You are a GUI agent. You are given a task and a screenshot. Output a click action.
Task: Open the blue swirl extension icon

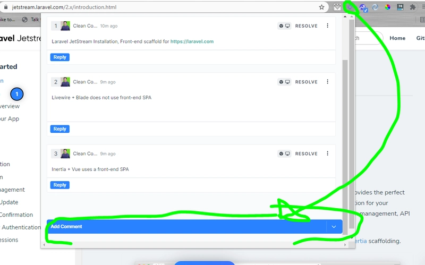(375, 7)
